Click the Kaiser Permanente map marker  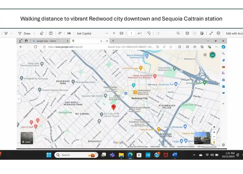[x=155, y=76]
